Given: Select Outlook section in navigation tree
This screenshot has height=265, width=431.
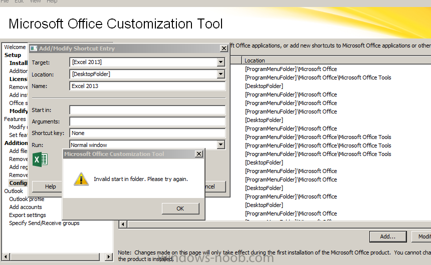Looking at the screenshot, I should (x=14, y=191).
